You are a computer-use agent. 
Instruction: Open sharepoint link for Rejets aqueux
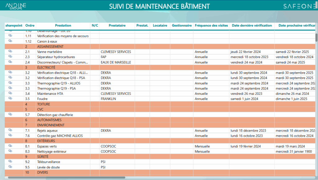[x=10, y=130]
